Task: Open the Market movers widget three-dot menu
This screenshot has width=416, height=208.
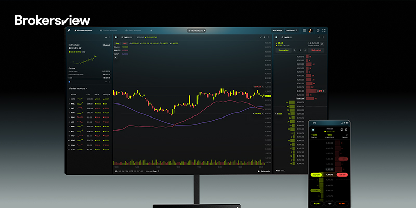Action: (x=109, y=82)
